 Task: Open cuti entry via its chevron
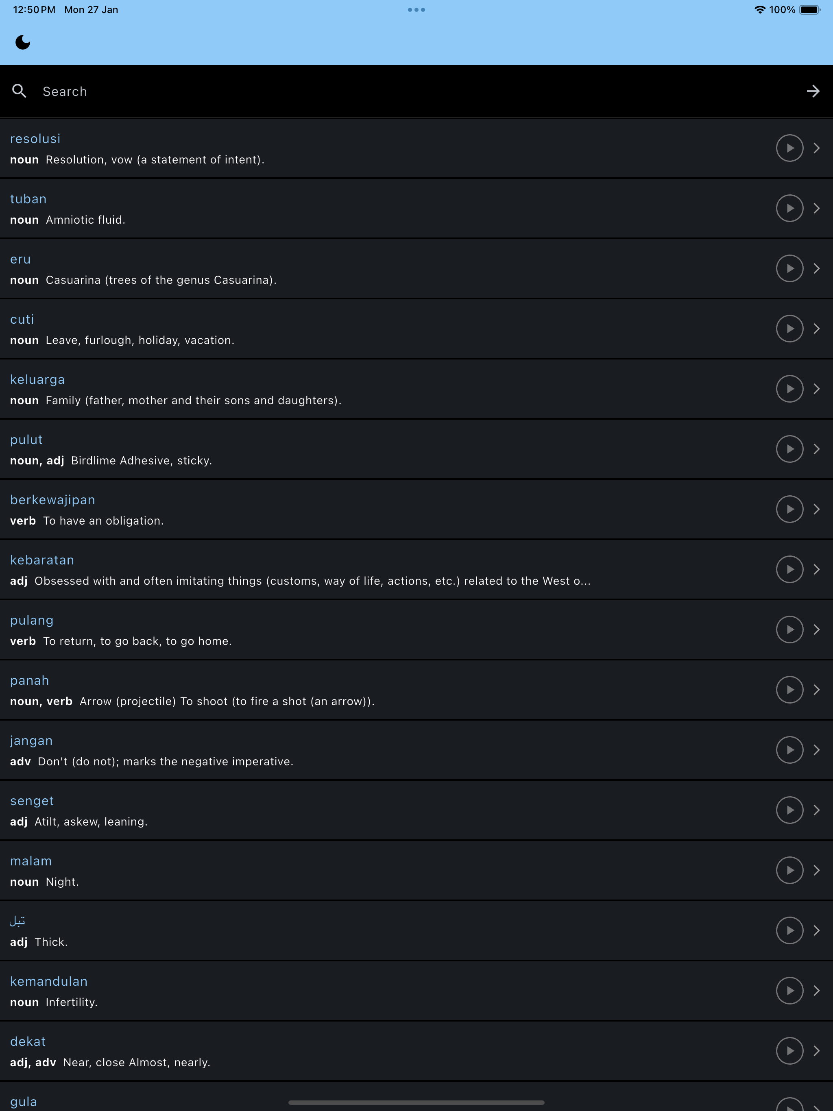(816, 329)
